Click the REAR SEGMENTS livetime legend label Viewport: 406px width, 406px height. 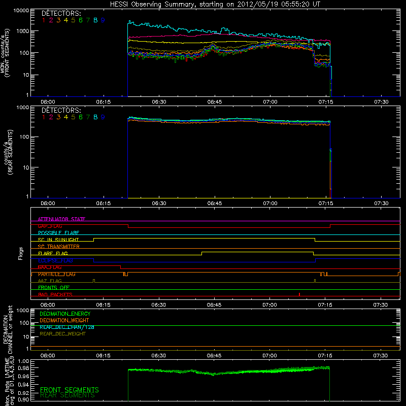pyautogui.click(x=67, y=395)
